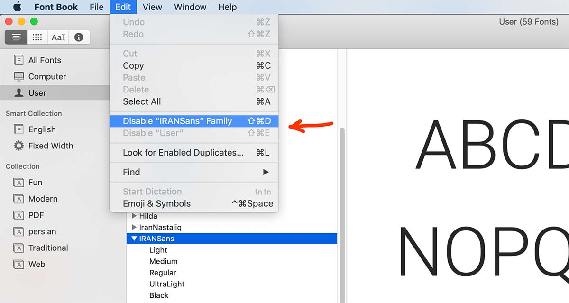Open the Apple menu
This screenshot has height=303, width=569.
(17, 7)
